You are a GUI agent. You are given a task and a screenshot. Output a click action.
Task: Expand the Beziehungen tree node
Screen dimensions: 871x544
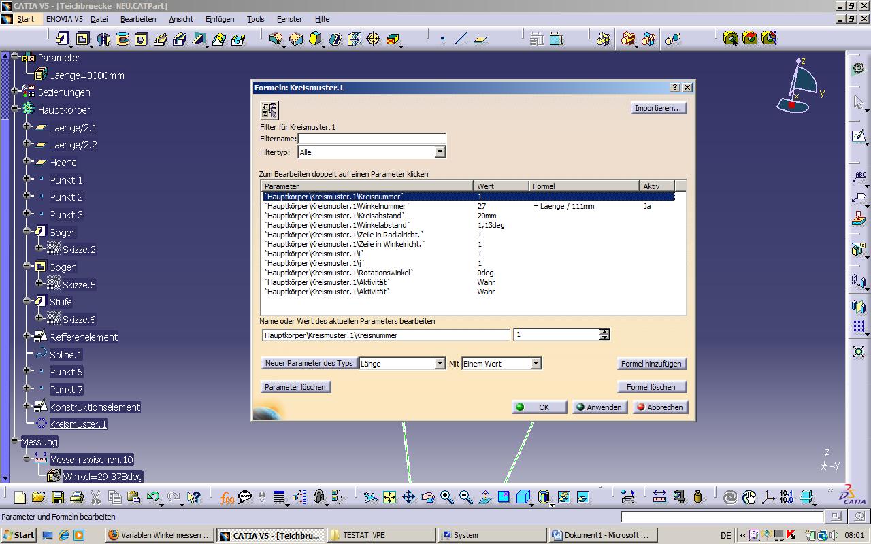tap(15, 90)
